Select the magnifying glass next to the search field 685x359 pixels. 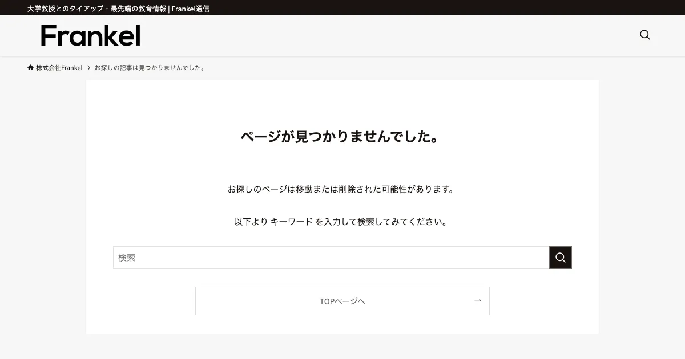(560, 258)
